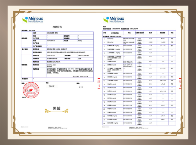Click the limit R ≤ 1 in row 23
The height and width of the screenshot is (145, 196).
click(x=163, y=120)
